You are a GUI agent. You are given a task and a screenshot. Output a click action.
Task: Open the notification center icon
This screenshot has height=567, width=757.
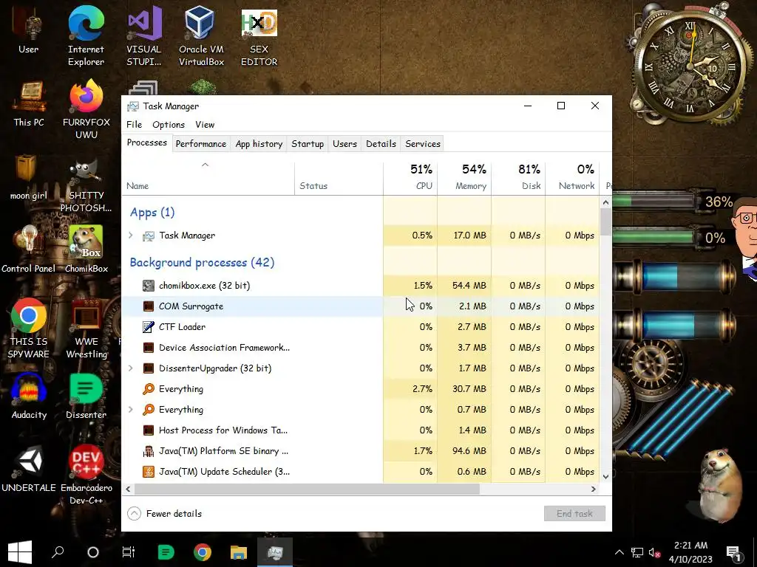point(734,552)
